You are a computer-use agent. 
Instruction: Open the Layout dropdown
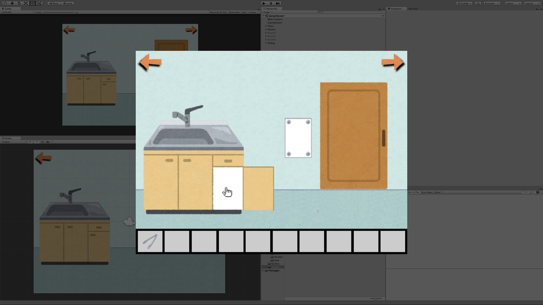click(x=530, y=3)
